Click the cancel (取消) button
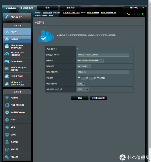The height and width of the screenshot is (162, 151). (x=80, y=98)
